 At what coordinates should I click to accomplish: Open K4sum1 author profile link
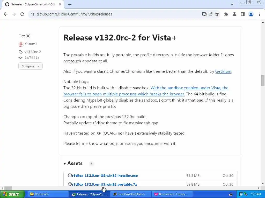pos(31,44)
